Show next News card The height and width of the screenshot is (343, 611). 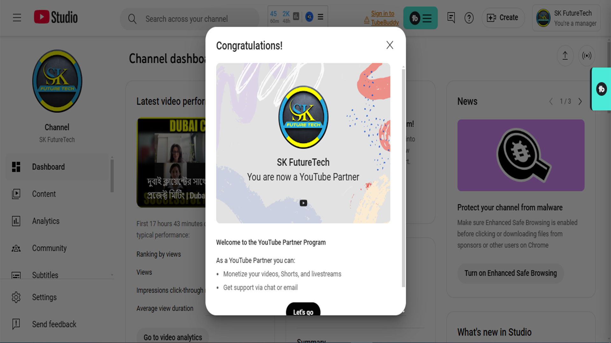(580, 101)
